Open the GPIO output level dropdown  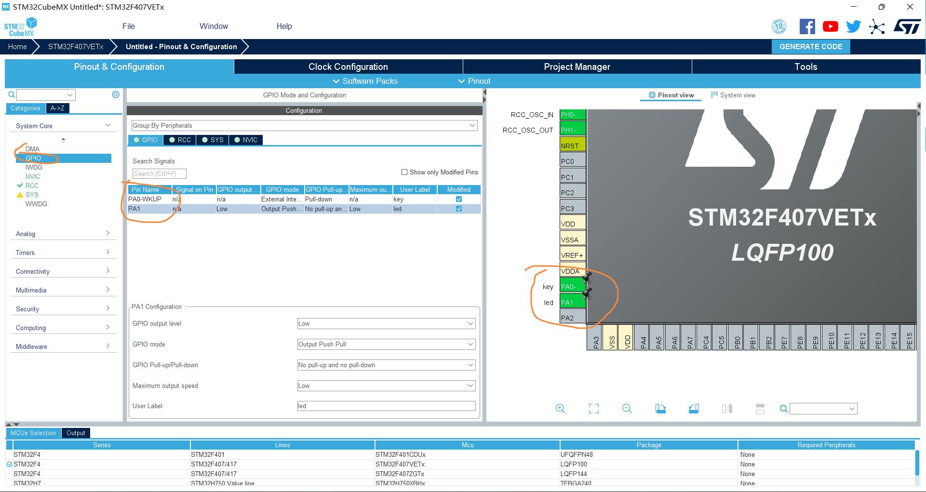pos(386,323)
